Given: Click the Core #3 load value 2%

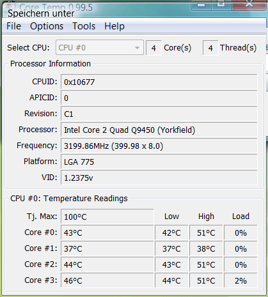Looking at the screenshot, I should (x=240, y=280).
